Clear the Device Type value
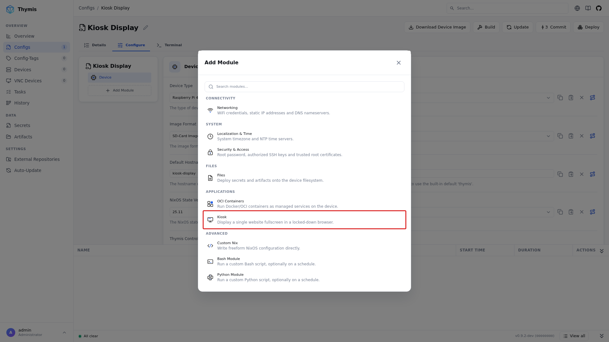This screenshot has width=609, height=342. pyautogui.click(x=582, y=98)
